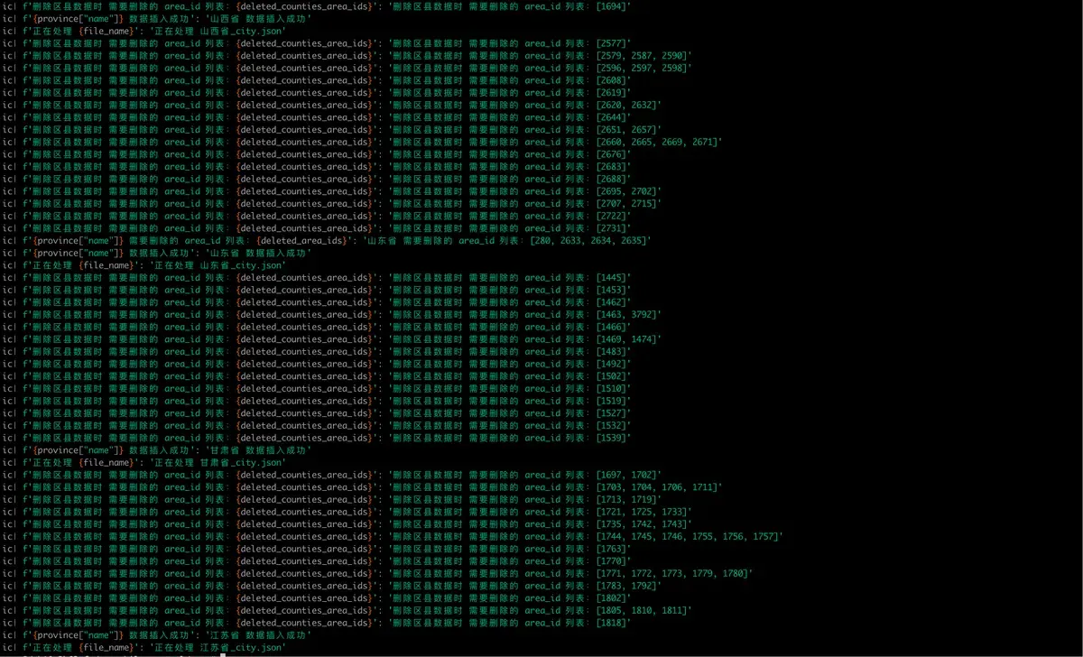Click the list [2596, 2597, 2598]
Viewport: 1083px width, 657px height.
click(641, 68)
